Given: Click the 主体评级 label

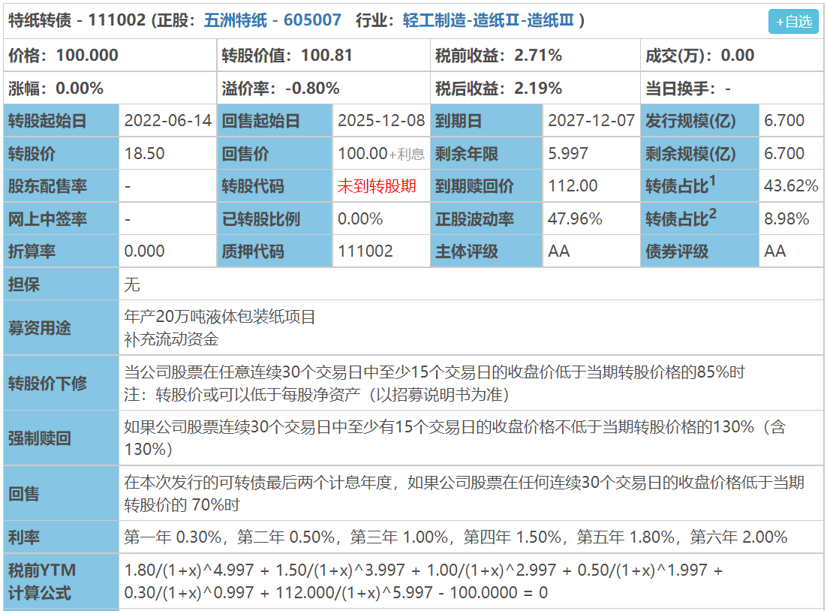Looking at the screenshot, I should [x=466, y=251].
